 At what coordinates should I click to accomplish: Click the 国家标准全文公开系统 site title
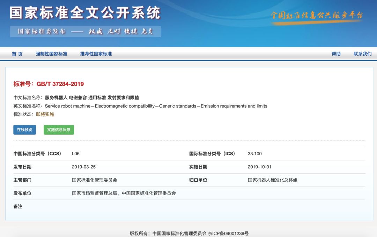(x=85, y=13)
